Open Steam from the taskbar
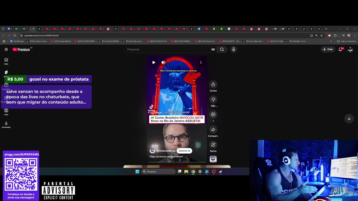The width and height of the screenshot is (358, 201). [x=220, y=172]
